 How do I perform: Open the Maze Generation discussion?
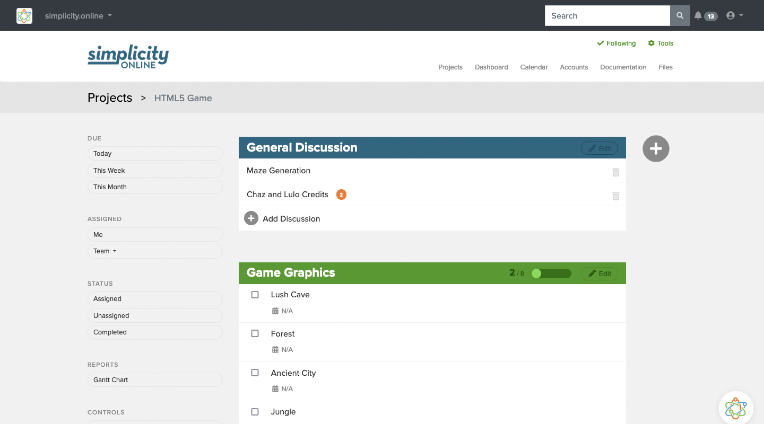[x=279, y=171]
